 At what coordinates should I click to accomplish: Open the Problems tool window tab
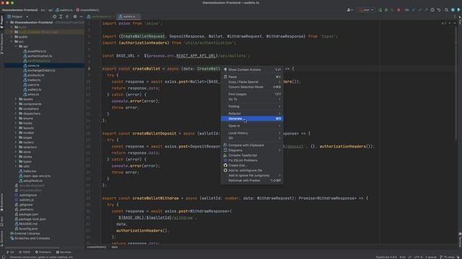(43, 253)
